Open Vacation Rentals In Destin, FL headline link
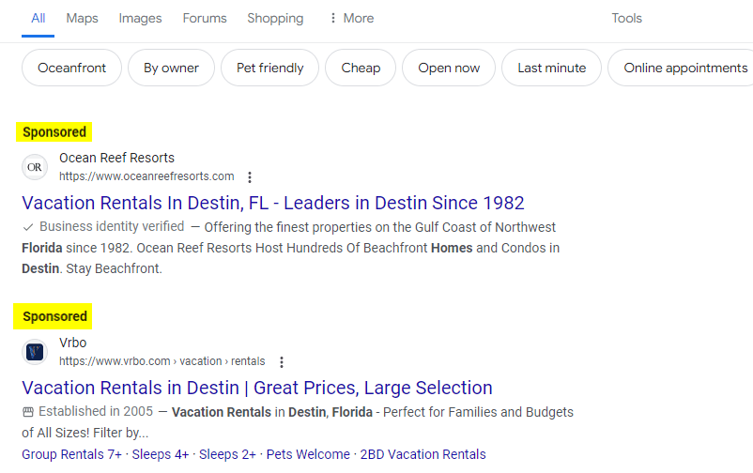 tap(273, 203)
